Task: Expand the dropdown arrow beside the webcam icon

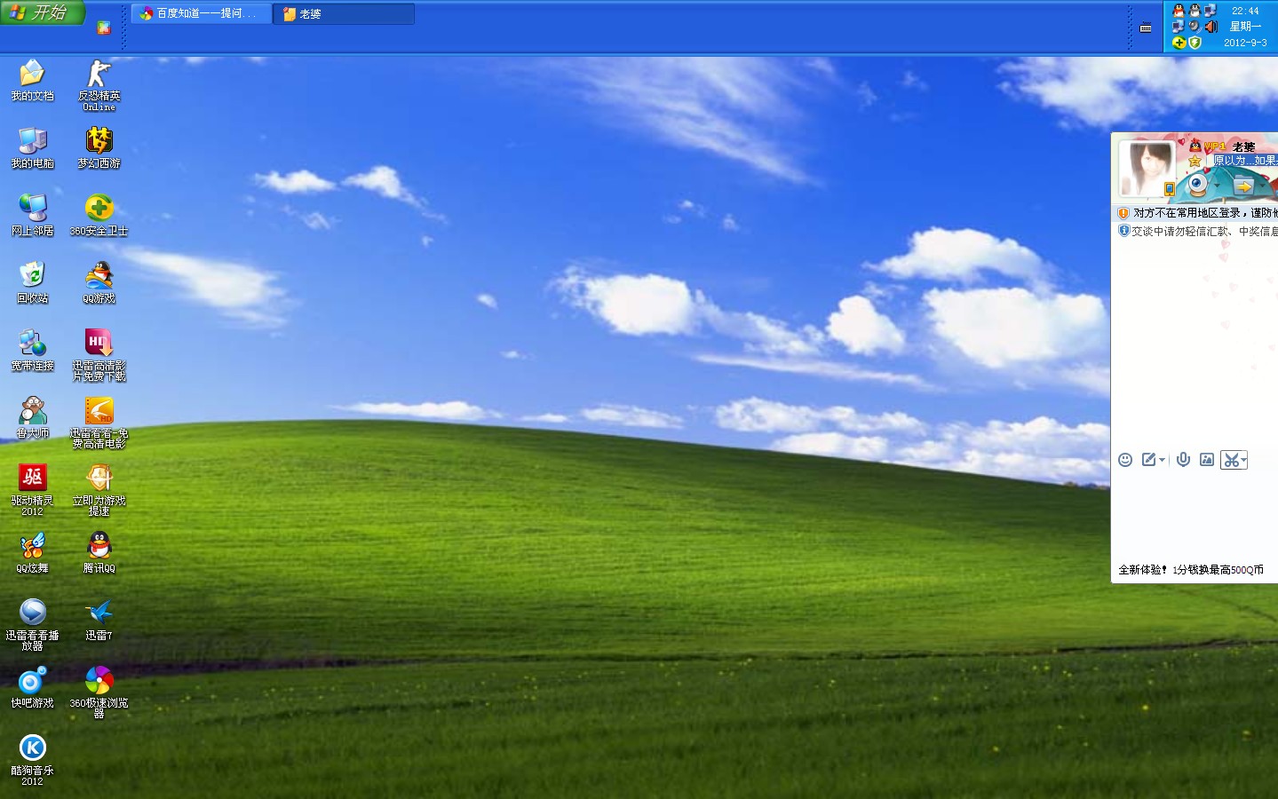Action: click(x=1217, y=186)
